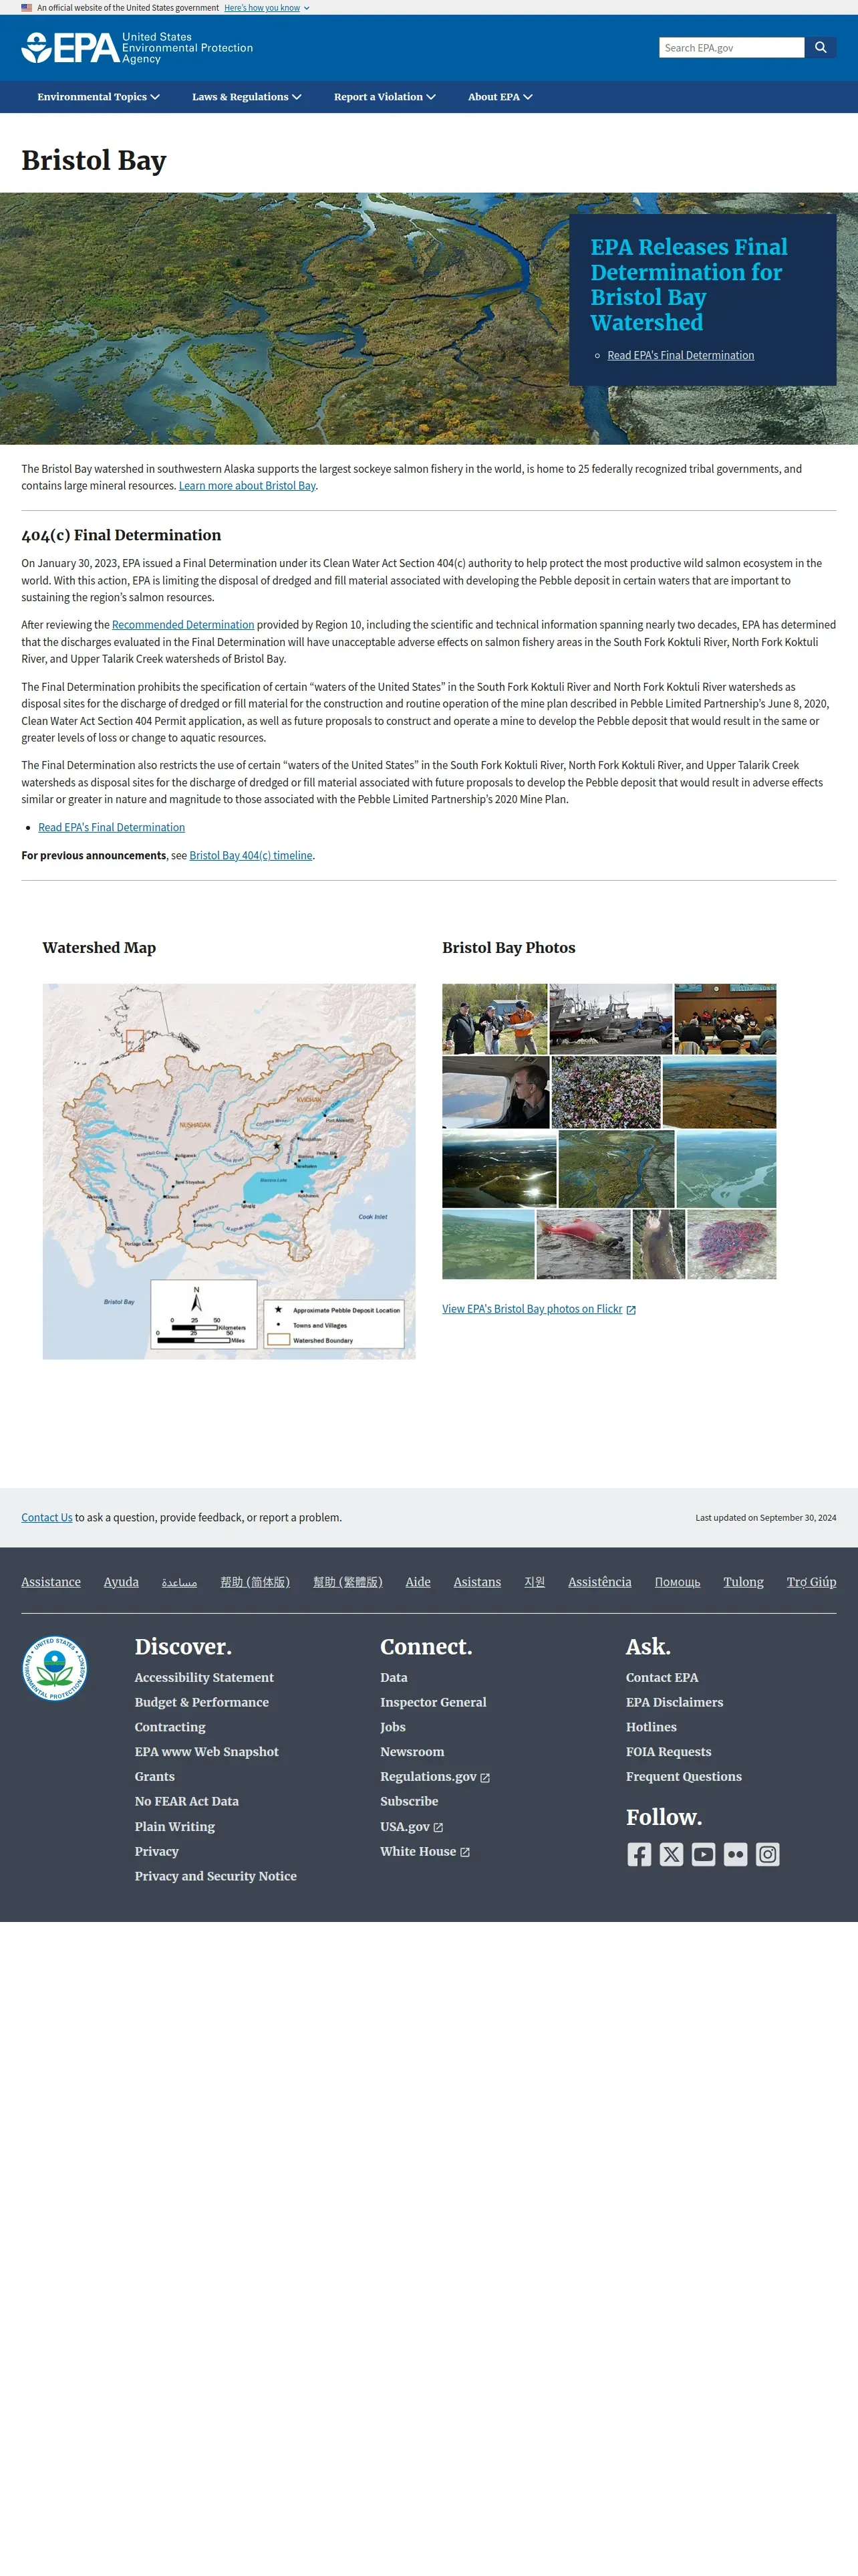858x2576 pixels.
Task: Open Environmental Topics menu
Action: [x=98, y=97]
